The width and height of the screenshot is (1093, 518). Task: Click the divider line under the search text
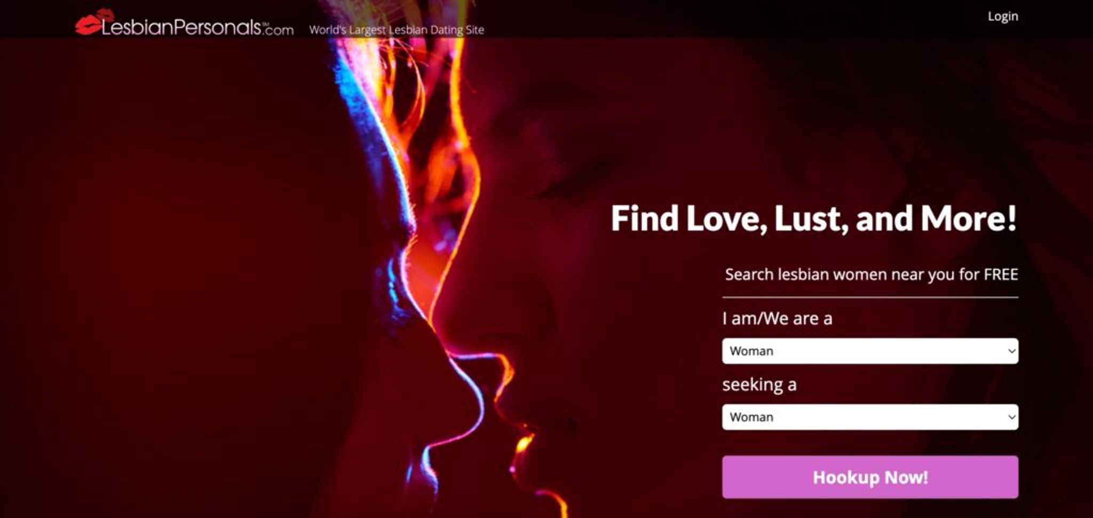870,297
